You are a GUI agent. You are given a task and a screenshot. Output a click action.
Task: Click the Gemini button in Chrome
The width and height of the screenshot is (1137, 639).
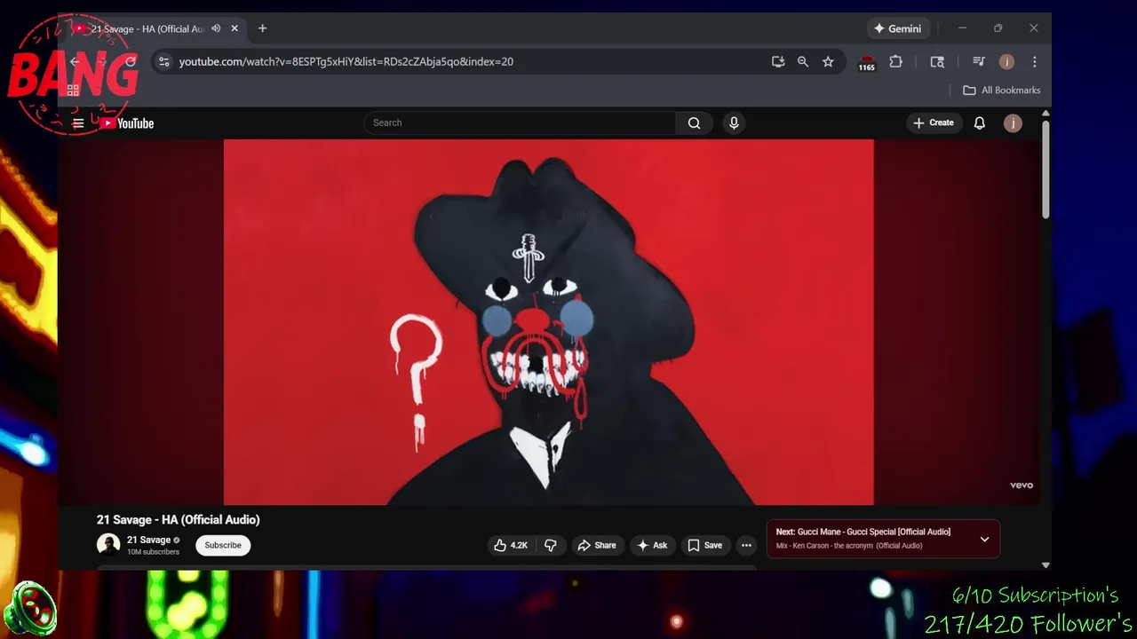(898, 28)
